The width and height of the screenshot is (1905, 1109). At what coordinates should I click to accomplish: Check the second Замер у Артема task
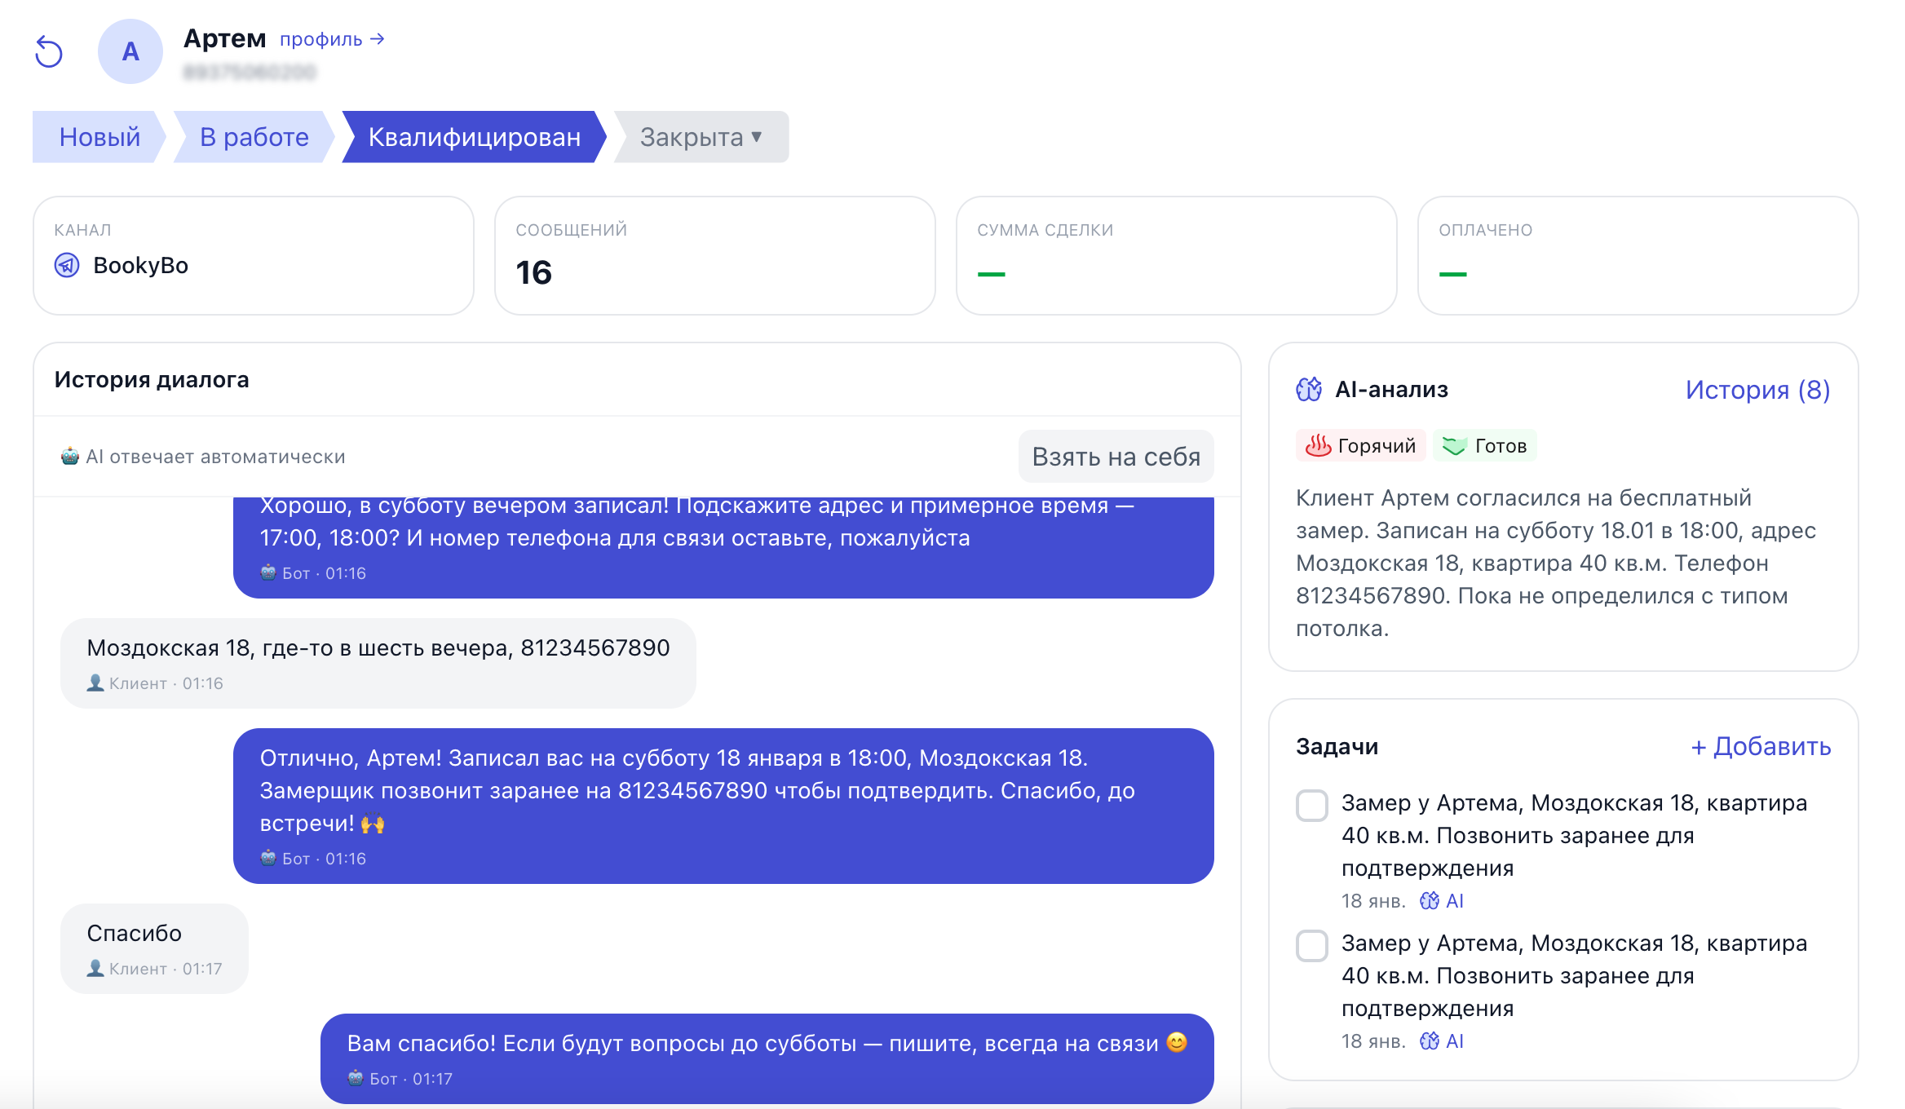click(1312, 945)
